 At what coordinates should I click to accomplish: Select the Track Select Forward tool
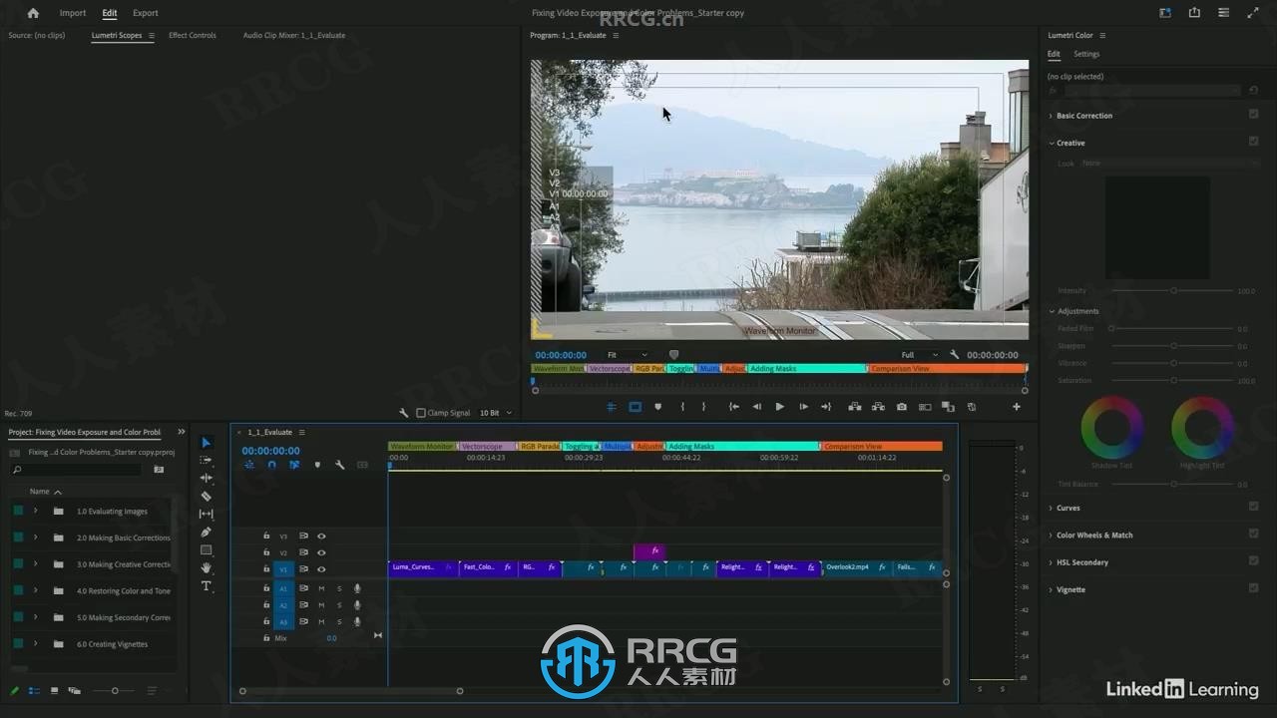pyautogui.click(x=207, y=460)
